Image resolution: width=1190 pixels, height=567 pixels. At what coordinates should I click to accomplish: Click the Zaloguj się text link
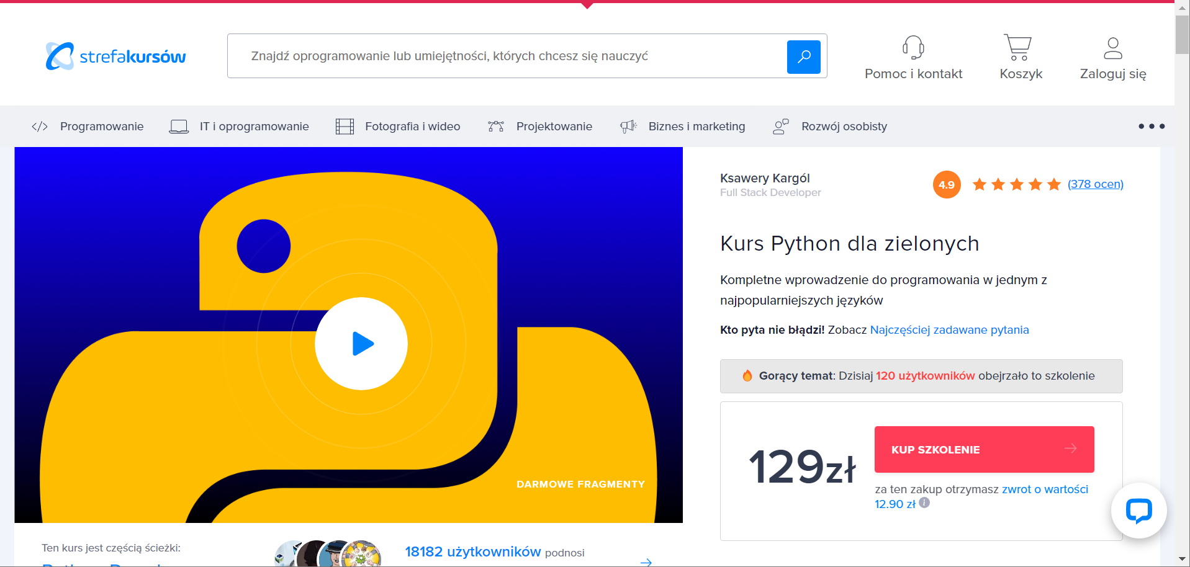coord(1113,74)
